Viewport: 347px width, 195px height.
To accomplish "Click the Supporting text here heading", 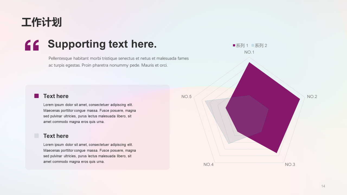I will [x=102, y=44].
